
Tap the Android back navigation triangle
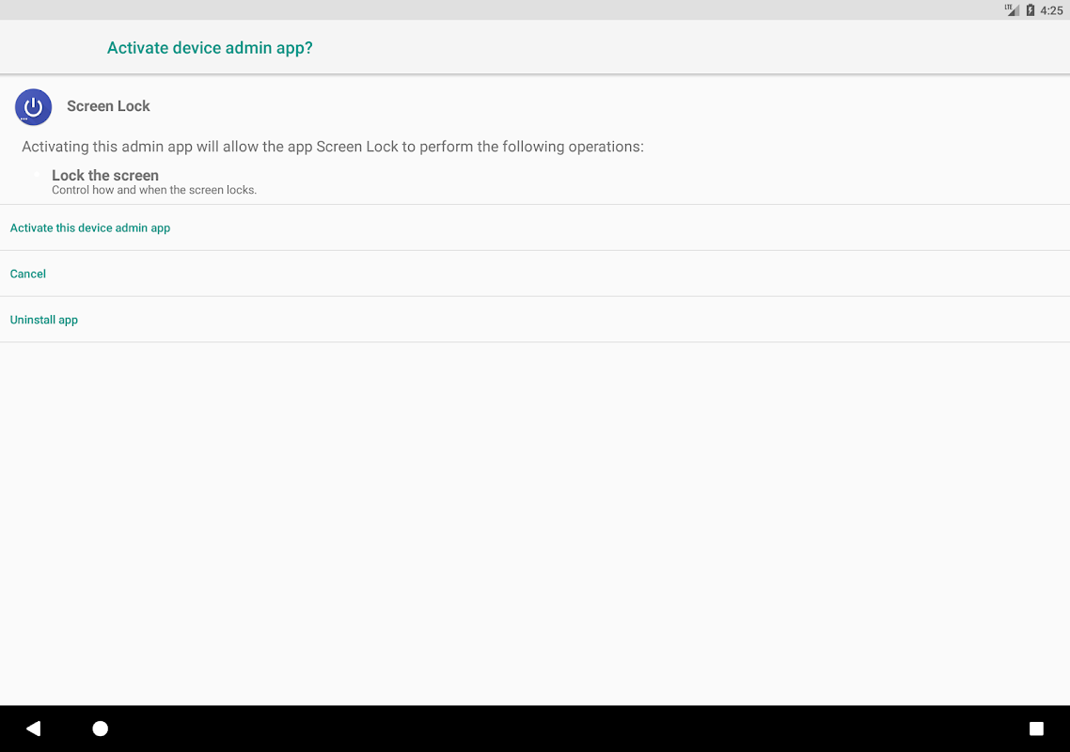pyautogui.click(x=34, y=728)
